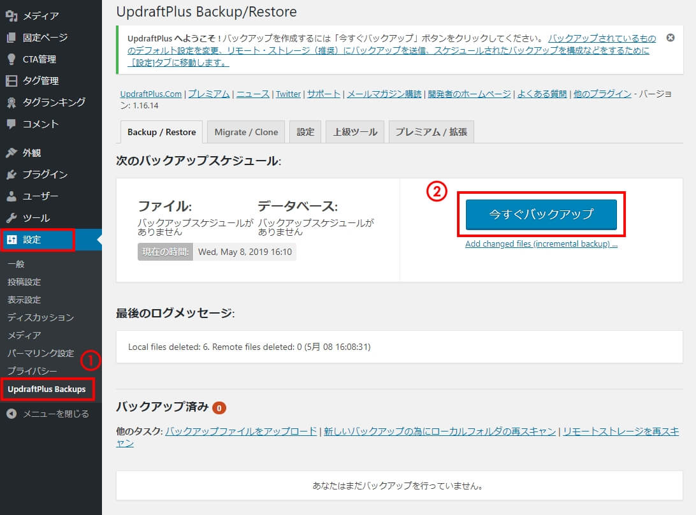The width and height of the screenshot is (696, 515).
Task: Click the 次のバックアップスケジュール heading
Action: click(x=198, y=161)
